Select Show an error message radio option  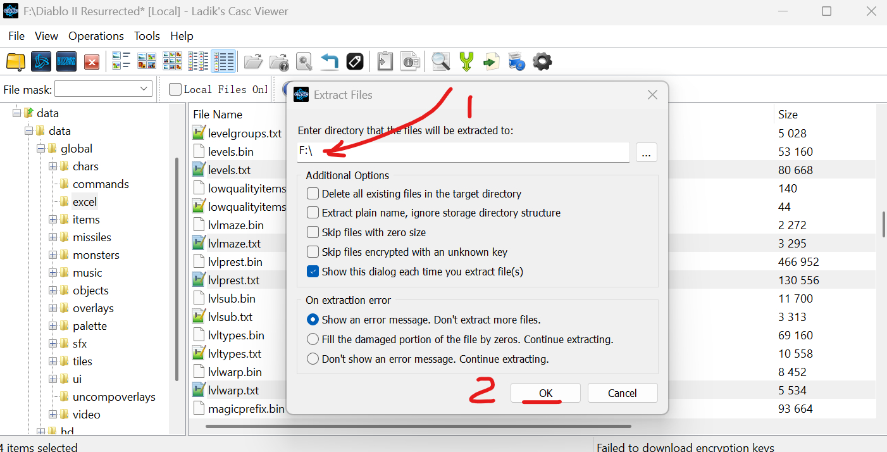pyautogui.click(x=313, y=320)
